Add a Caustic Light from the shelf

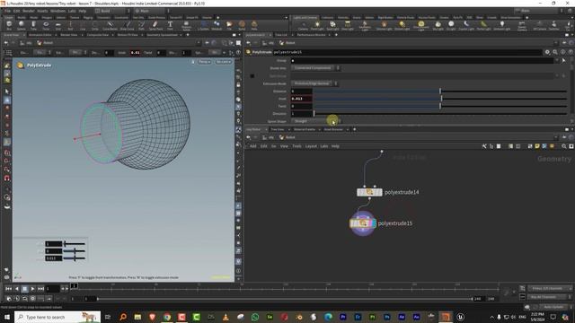point(466,25)
